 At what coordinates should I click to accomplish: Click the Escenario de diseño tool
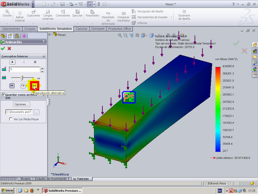pyautogui.click(x=184, y=15)
